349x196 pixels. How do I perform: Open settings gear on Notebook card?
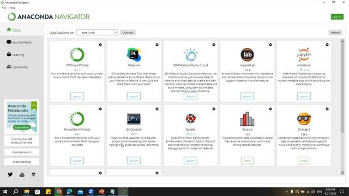click(x=327, y=45)
